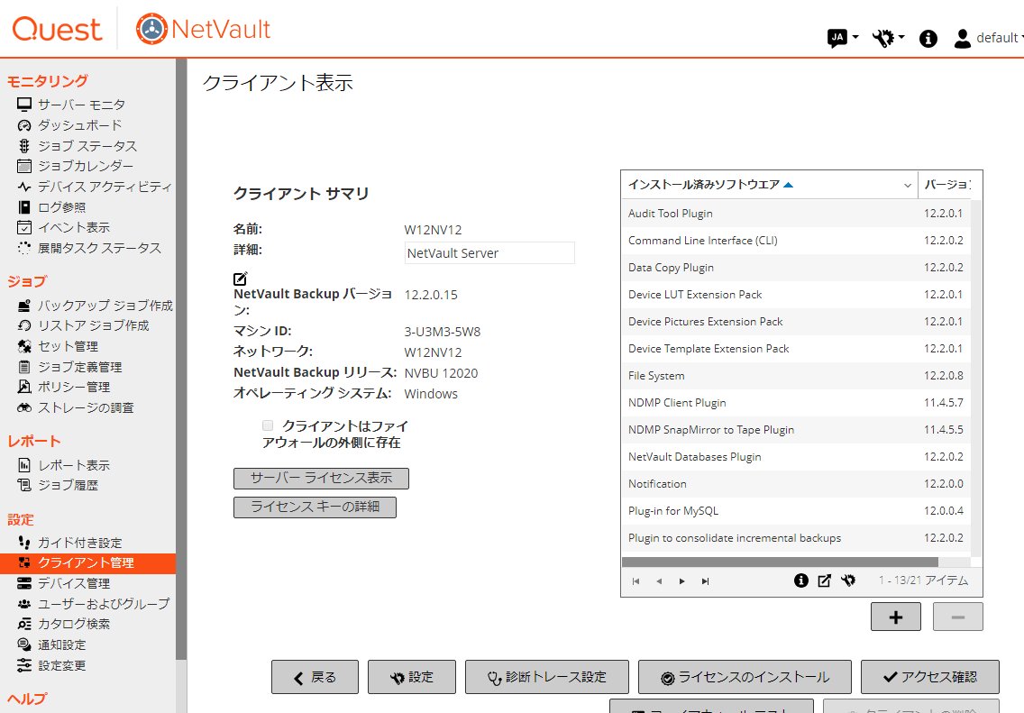Select the NDMP Client Plugin row

pos(795,402)
